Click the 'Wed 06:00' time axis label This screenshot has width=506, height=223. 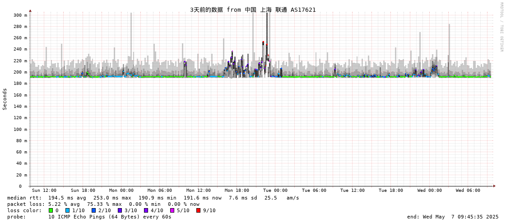pos(468,190)
